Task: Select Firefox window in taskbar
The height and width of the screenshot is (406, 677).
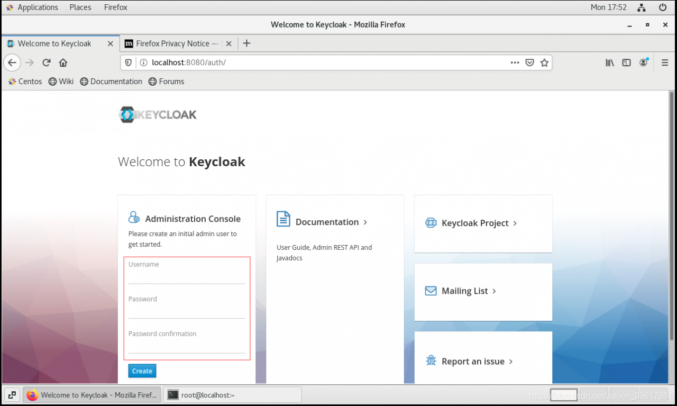Action: (92, 395)
